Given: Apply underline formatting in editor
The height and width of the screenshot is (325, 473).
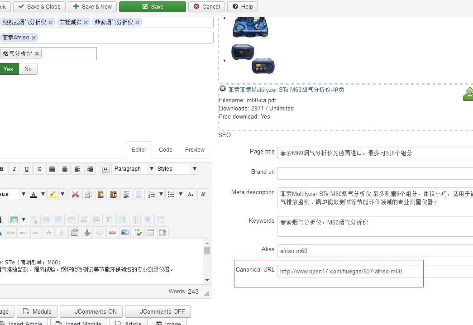Looking at the screenshot, I should [27, 169].
